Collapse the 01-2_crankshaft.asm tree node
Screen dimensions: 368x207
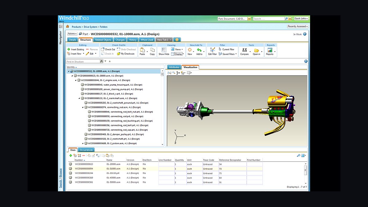[x=79, y=98]
